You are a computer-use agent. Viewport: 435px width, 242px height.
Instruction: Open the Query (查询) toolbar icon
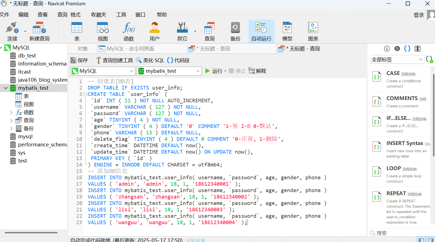(209, 32)
